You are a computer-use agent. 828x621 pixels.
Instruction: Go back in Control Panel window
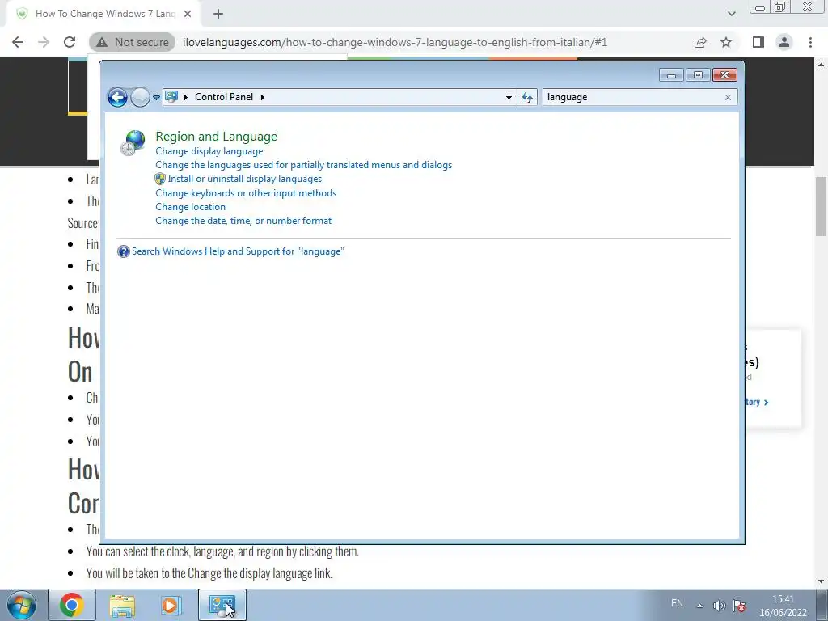click(117, 97)
